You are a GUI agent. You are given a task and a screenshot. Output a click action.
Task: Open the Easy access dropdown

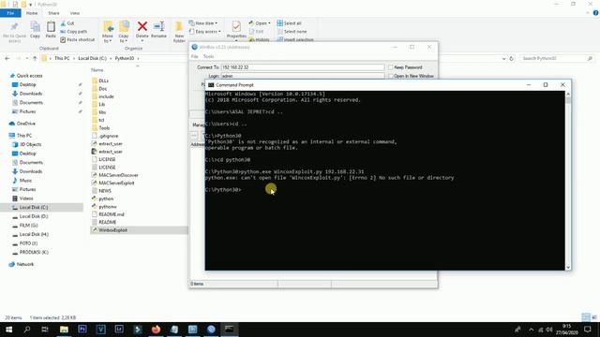pos(204,31)
